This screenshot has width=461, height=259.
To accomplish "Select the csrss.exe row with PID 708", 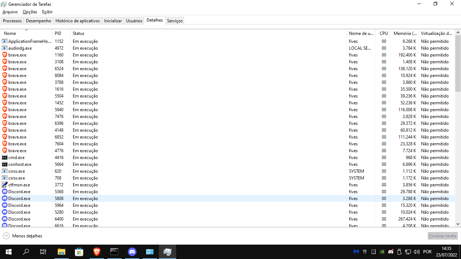I will click(x=228, y=178).
